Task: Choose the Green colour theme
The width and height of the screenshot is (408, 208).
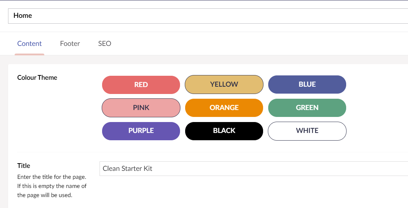Action: 307,108
